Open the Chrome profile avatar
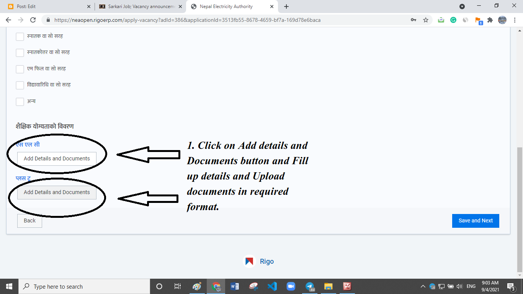Screen dimensions: 523x294 click(x=502, y=20)
